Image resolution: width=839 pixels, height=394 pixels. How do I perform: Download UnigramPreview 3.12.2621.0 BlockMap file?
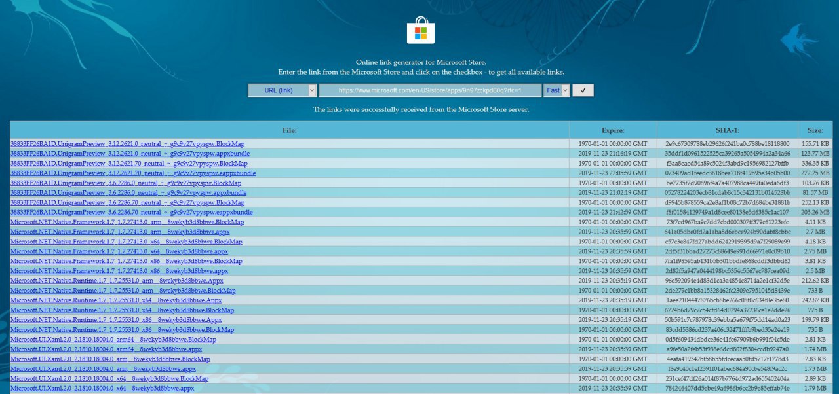[x=128, y=143]
